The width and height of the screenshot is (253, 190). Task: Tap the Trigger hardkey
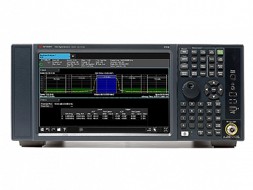(x=194, y=66)
